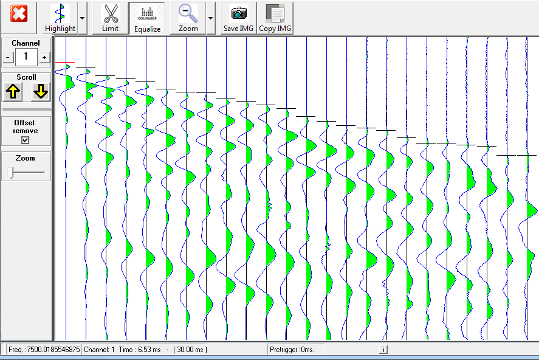Adjust the Zoom slider handle
Viewport: 539px width, 360px height.
pos(10,172)
